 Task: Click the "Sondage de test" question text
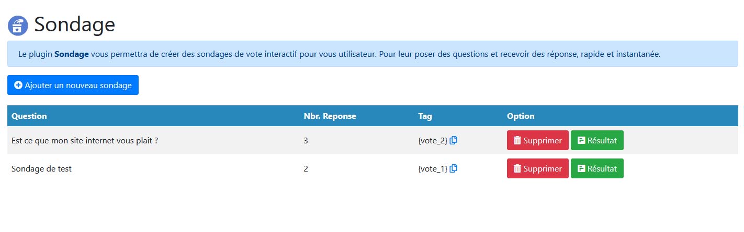[41, 168]
